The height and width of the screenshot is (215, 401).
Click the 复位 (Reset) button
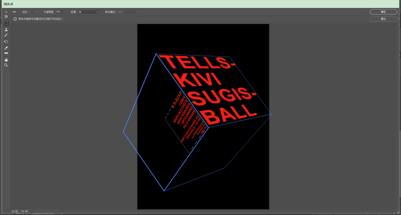click(383, 19)
